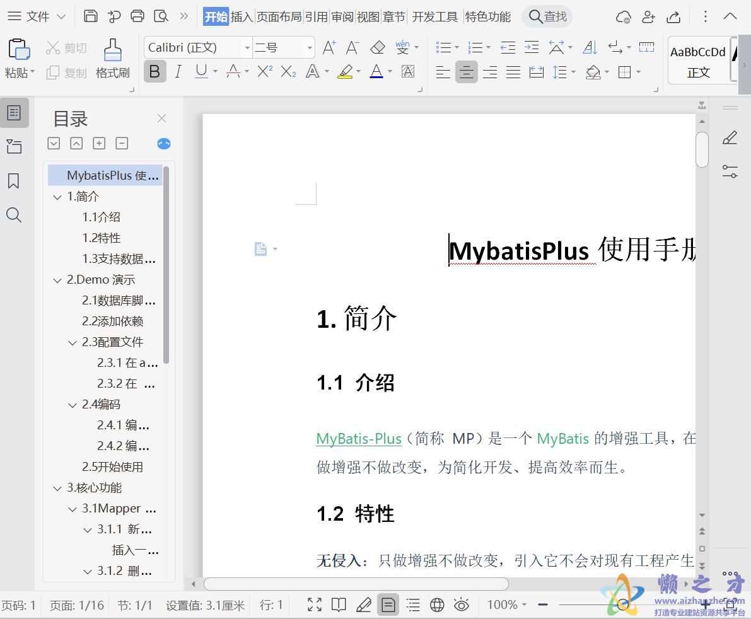Open the 文件 menu
751x619 pixels.
(x=37, y=17)
